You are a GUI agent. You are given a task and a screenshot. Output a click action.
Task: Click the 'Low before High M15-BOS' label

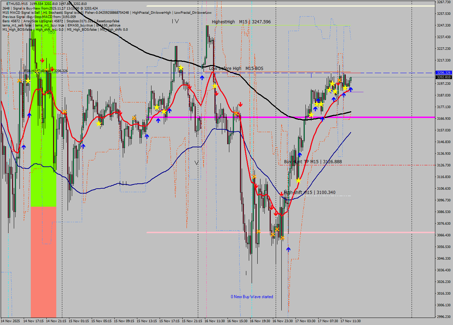(x=236, y=69)
